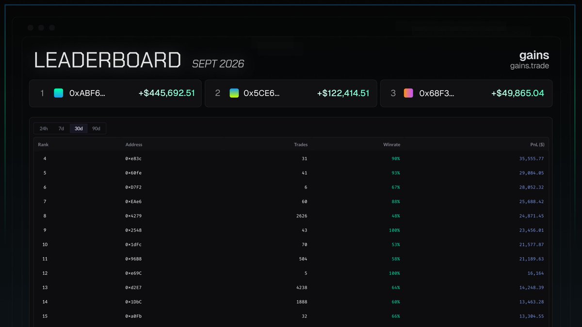Click the +$49,865.04 profit amount
Image resolution: width=582 pixels, height=327 pixels.
[x=517, y=93]
